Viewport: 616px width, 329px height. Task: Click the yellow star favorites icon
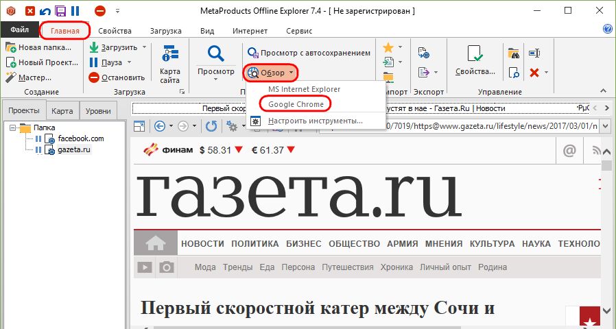point(388,47)
